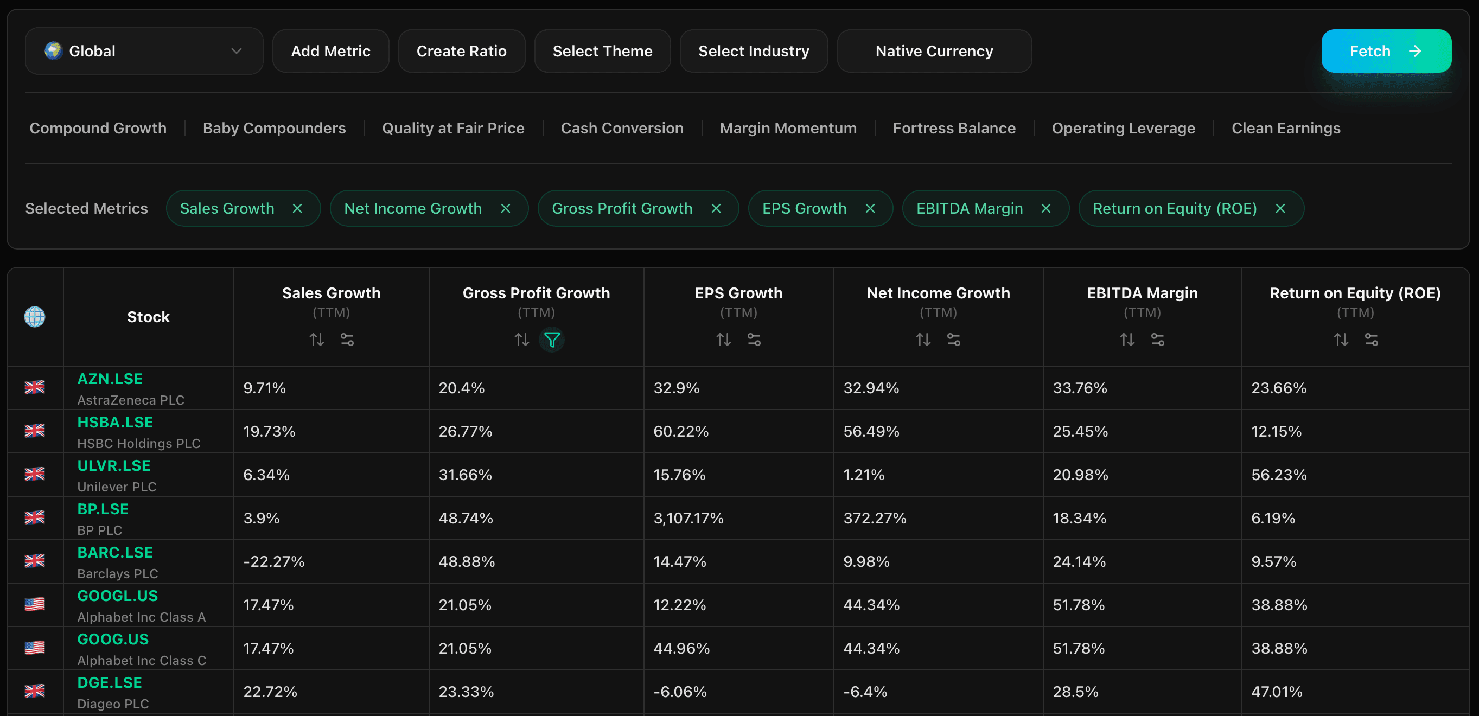Open Return on Equity filter settings

[x=1371, y=340]
